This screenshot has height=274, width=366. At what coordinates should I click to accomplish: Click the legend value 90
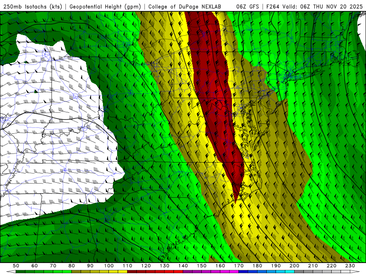90,266
